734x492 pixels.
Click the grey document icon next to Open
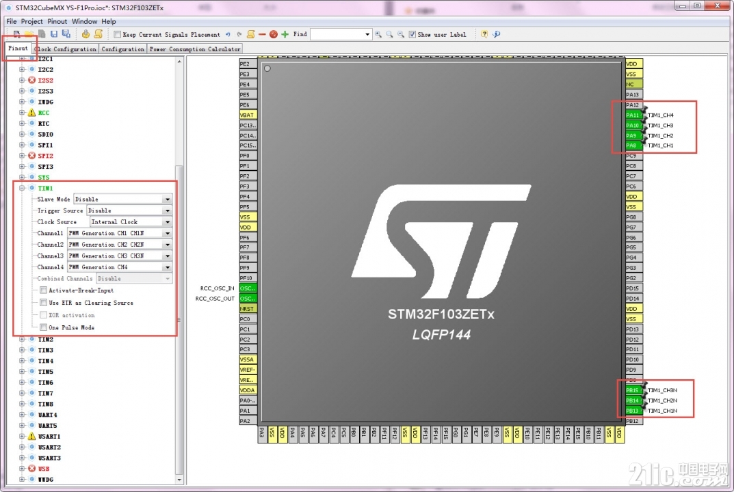pos(42,34)
